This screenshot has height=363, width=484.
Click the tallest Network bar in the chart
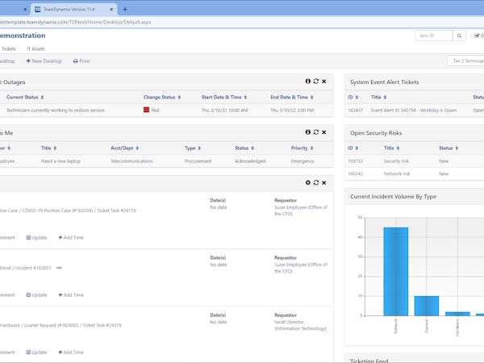[396, 272]
